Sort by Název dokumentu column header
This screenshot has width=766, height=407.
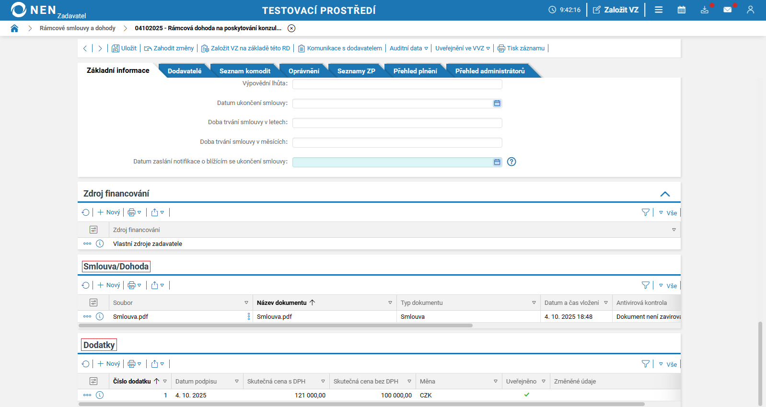(x=282, y=303)
